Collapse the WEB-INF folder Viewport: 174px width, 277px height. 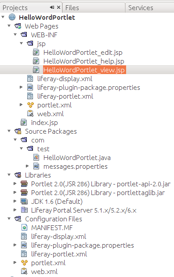(15, 35)
